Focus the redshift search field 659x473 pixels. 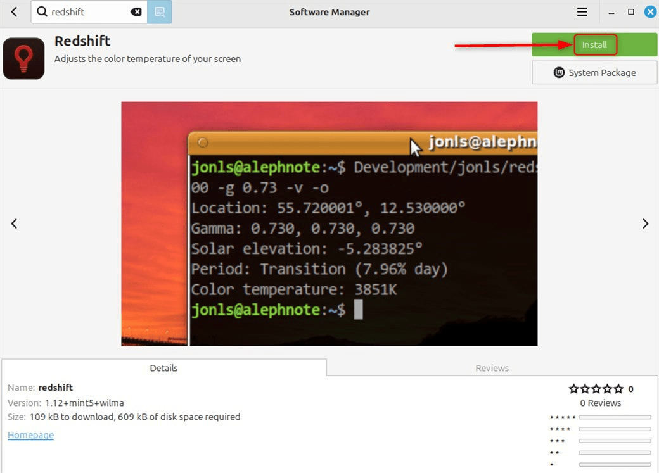pos(88,12)
